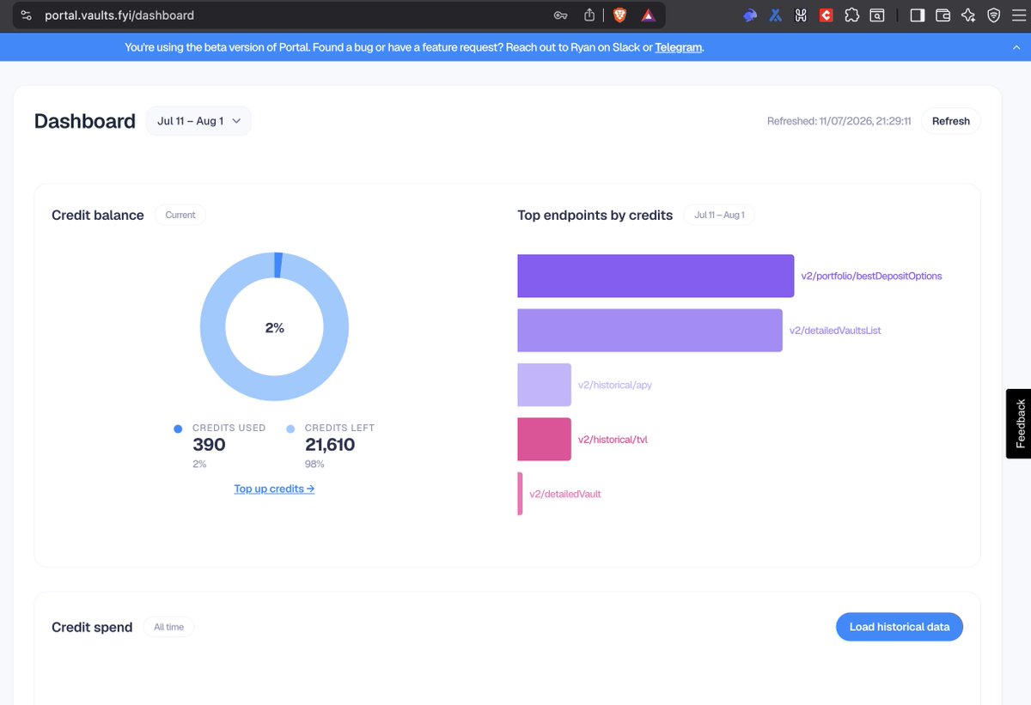
Task: Click the v2/historical/apy label
Action: [x=615, y=385]
